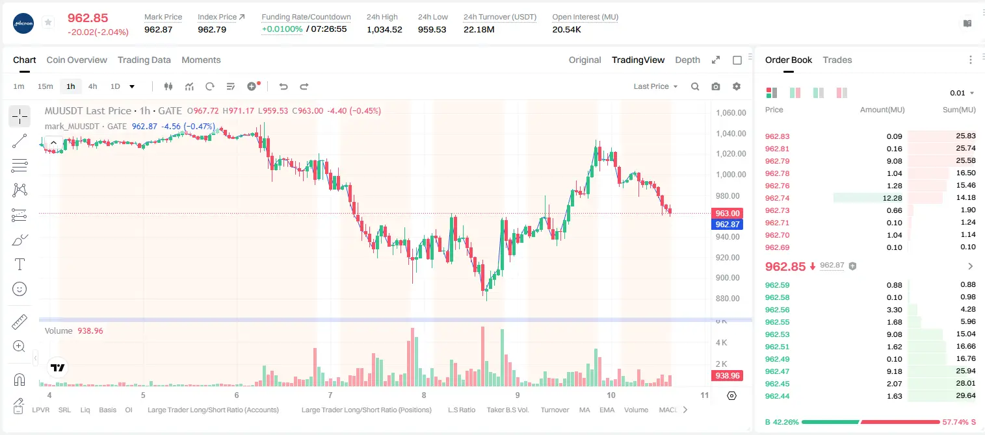Take a chart snapshot with camera icon

tap(716, 86)
